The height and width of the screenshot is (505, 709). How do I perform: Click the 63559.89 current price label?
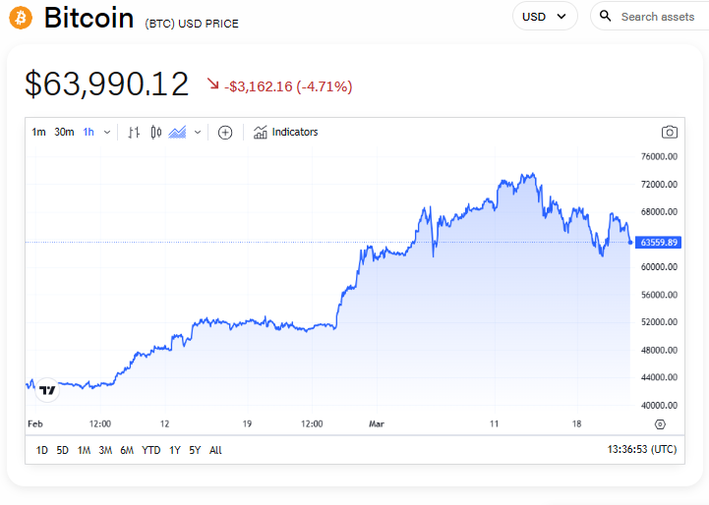pos(659,243)
